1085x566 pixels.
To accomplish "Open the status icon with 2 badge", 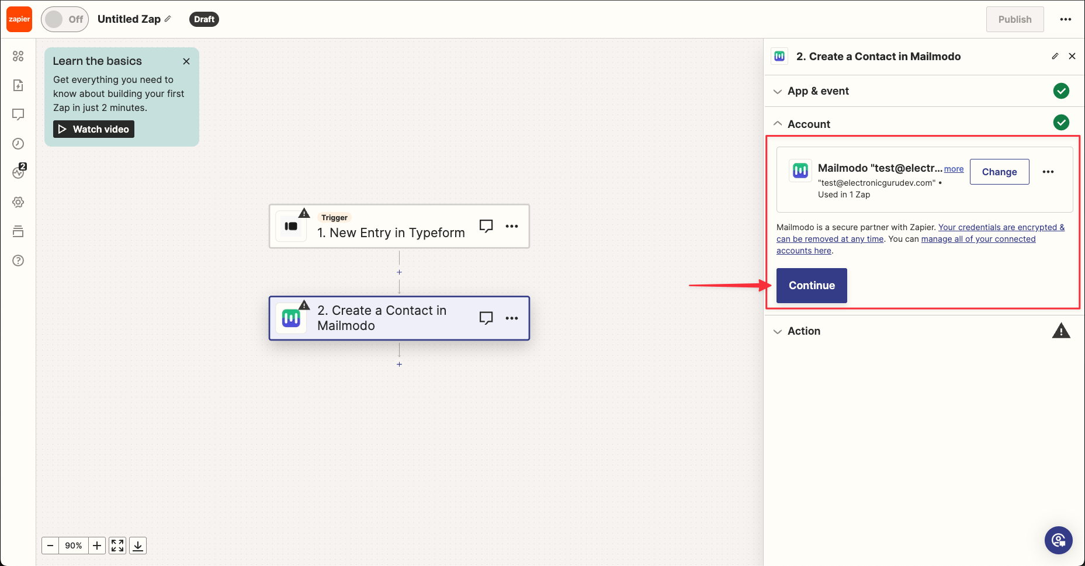I will [19, 171].
